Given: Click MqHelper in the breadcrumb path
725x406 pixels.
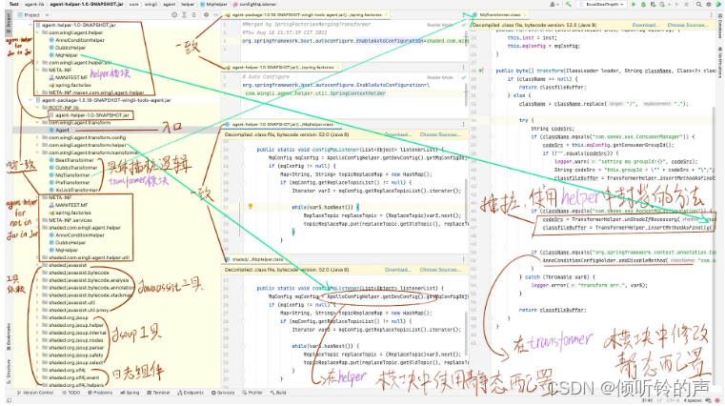Looking at the screenshot, I should pos(212,4).
